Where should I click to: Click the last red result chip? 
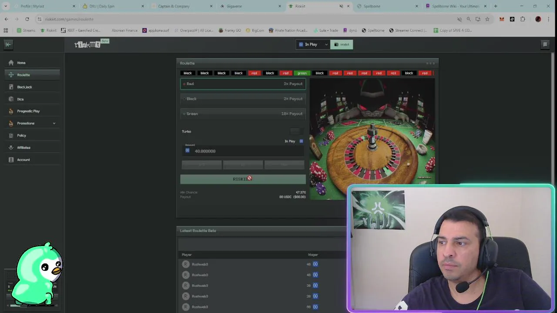(x=424, y=73)
